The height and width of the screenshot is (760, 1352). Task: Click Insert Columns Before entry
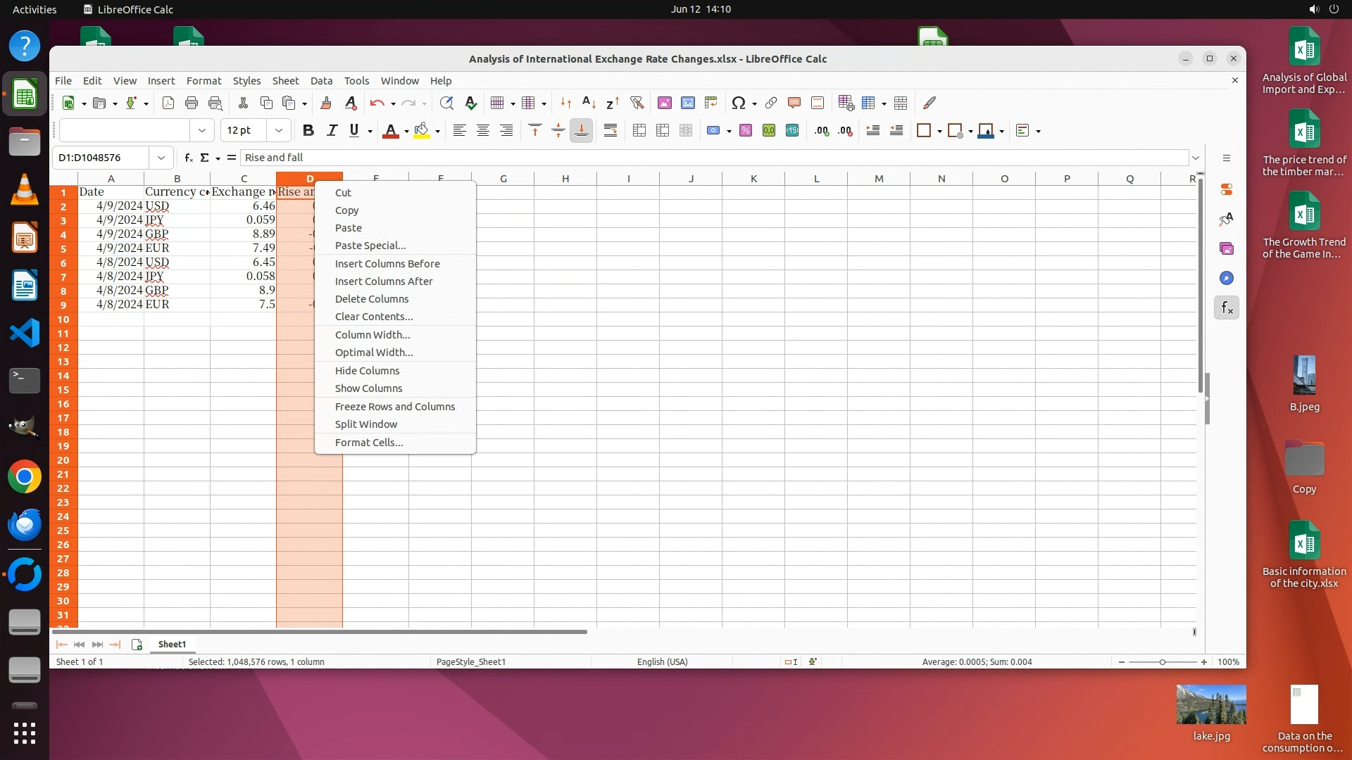click(x=387, y=264)
